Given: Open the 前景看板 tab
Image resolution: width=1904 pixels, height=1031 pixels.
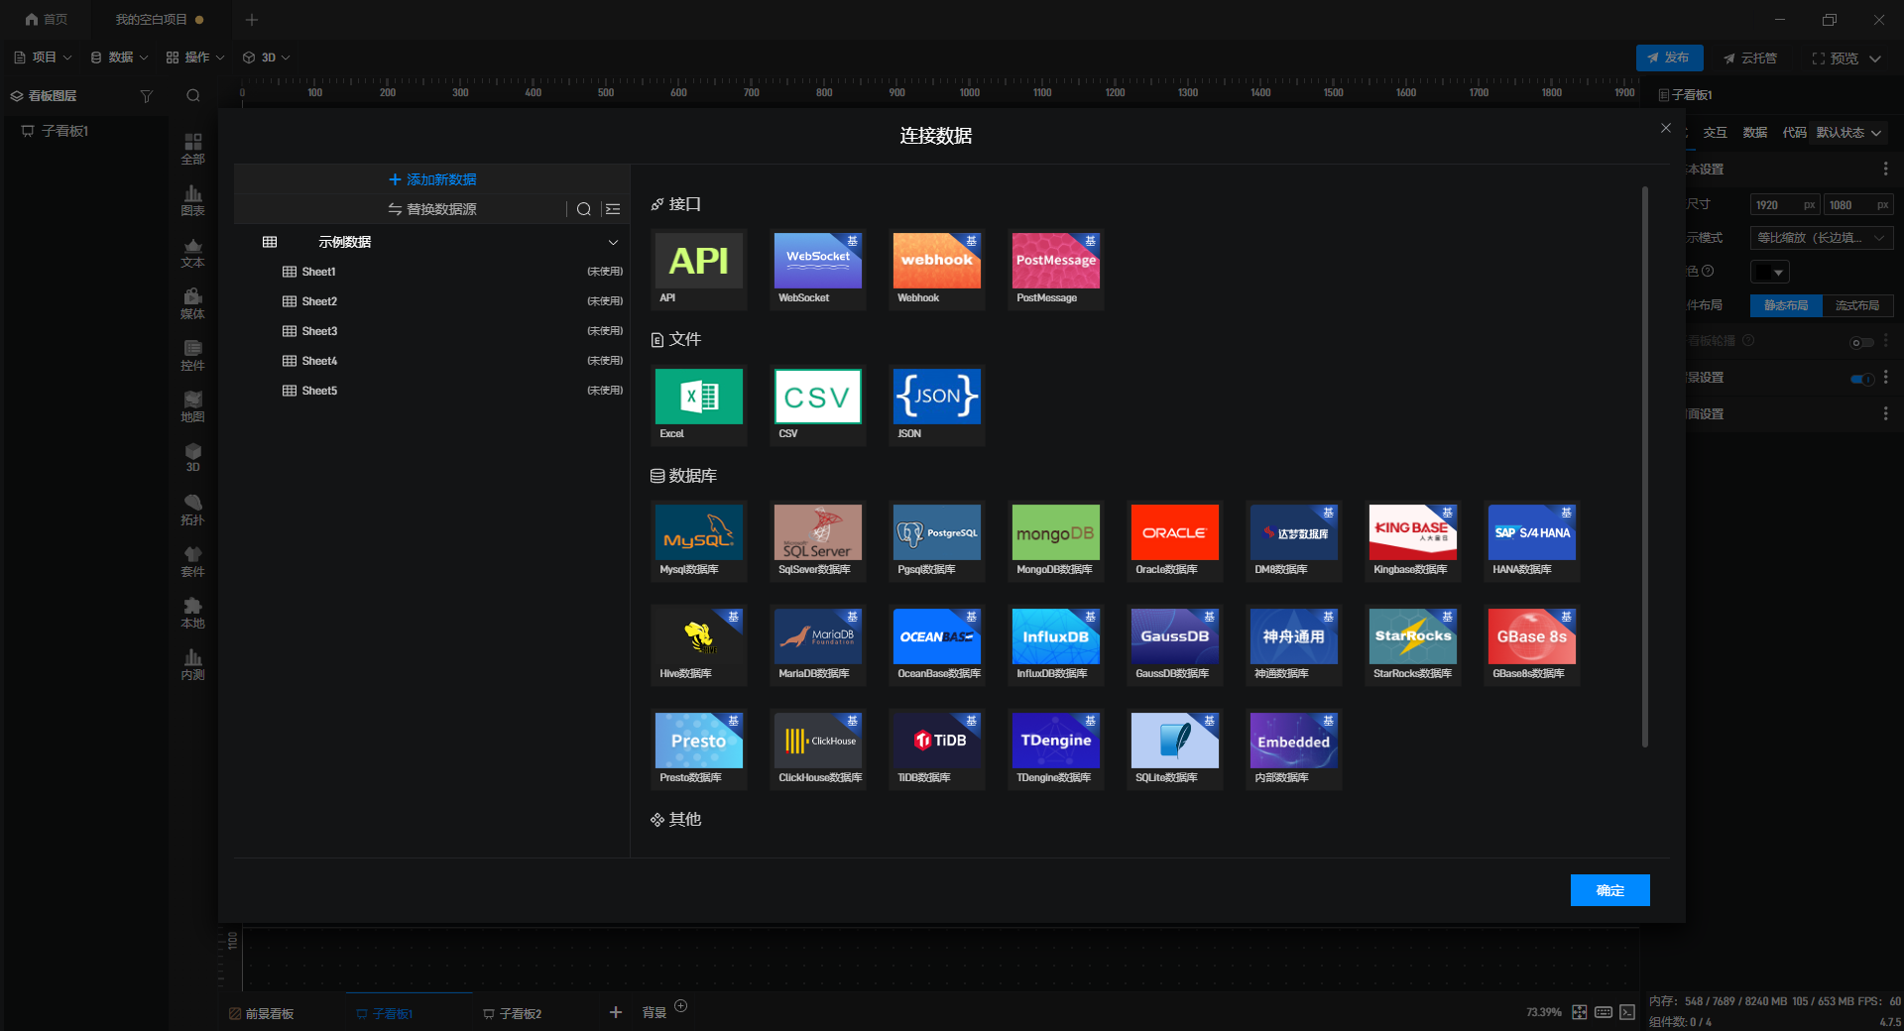Looking at the screenshot, I should (262, 1013).
